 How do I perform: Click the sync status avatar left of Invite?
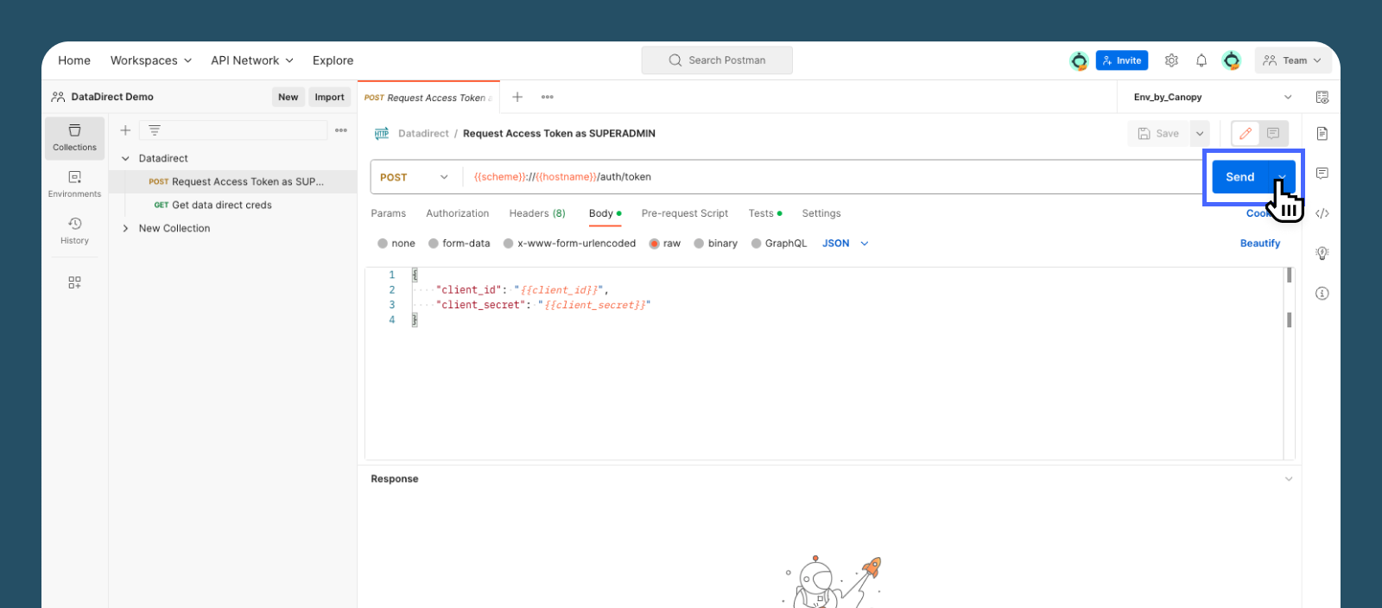[x=1079, y=60]
